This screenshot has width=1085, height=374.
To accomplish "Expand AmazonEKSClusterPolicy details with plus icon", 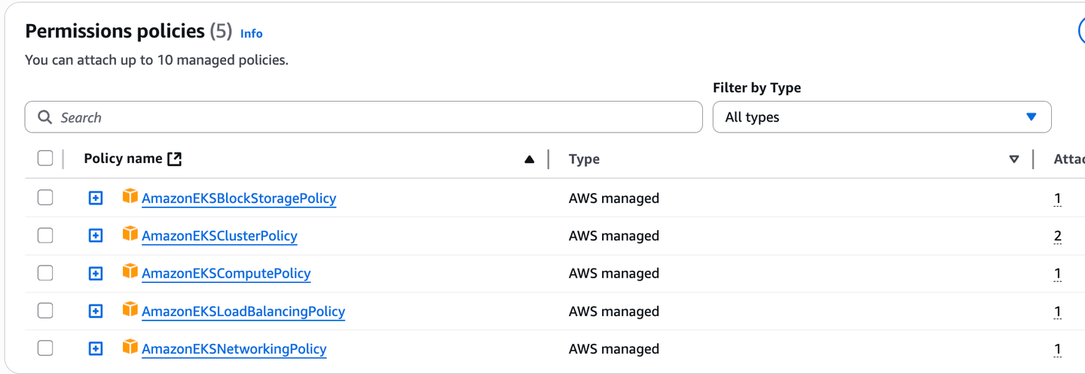I will tap(96, 236).
